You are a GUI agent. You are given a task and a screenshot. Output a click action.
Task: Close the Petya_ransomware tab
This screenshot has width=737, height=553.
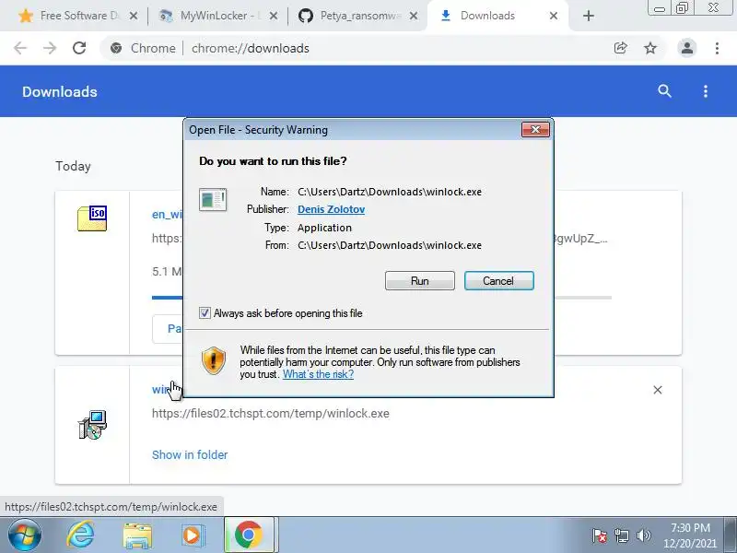coord(414,16)
